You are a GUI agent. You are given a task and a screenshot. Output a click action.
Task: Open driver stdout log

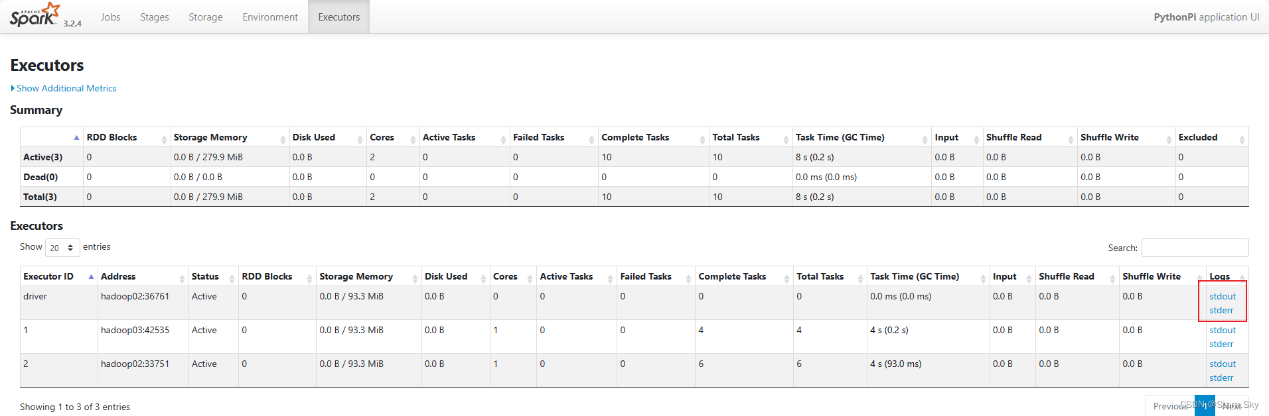1222,296
